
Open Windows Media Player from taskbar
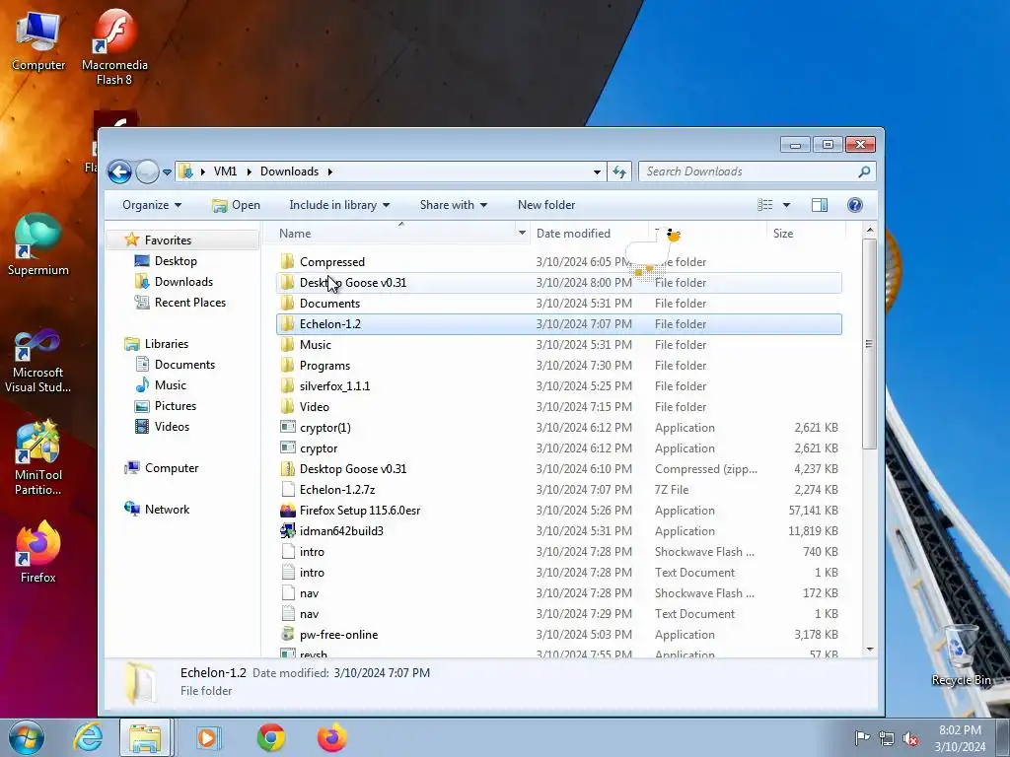pyautogui.click(x=207, y=737)
